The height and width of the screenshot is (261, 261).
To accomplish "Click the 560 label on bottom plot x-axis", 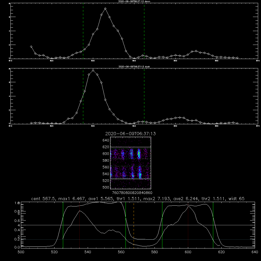I will point(121,252).
